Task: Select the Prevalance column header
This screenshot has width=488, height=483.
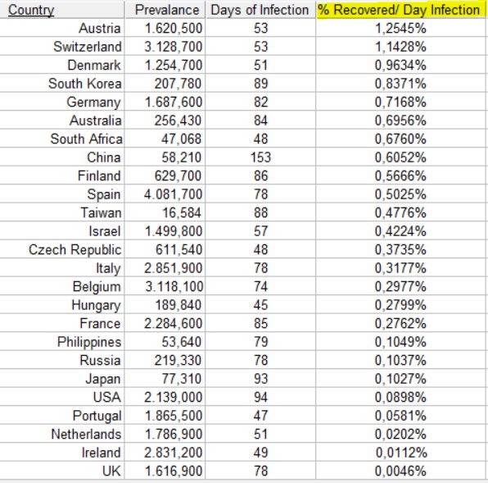Action: coord(167,10)
